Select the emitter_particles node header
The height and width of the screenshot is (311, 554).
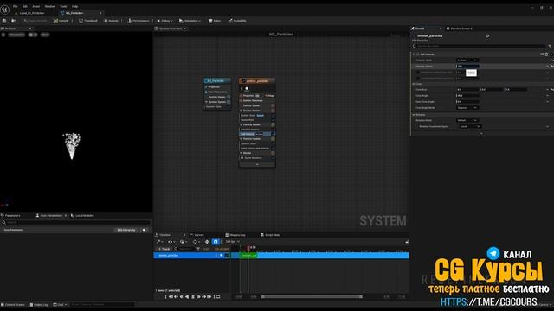257,81
